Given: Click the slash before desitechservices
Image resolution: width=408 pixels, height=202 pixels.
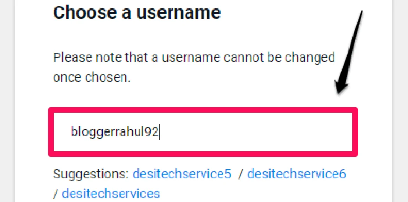Looking at the screenshot, I should pyautogui.click(x=56, y=193).
